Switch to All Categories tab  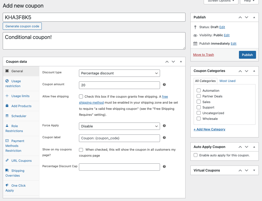coord(205,81)
